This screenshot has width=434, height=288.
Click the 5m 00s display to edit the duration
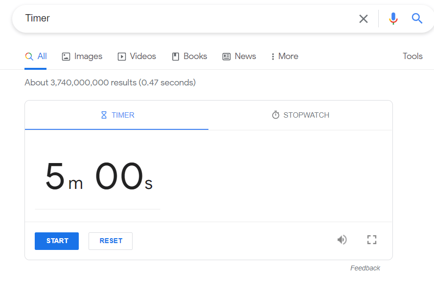point(98,177)
